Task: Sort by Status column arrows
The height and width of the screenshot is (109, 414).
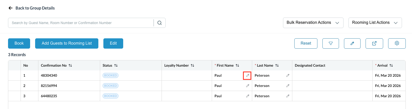Action: (116, 65)
